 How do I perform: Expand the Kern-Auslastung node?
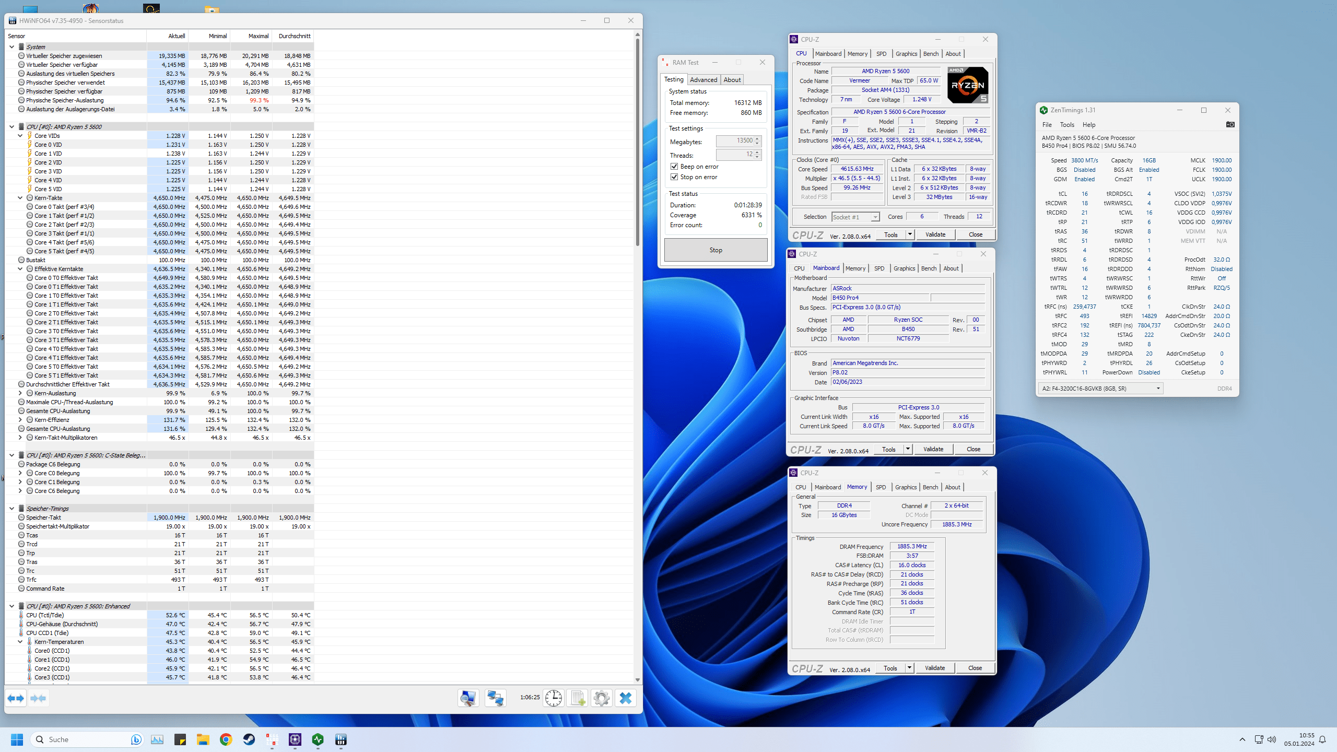(x=20, y=393)
